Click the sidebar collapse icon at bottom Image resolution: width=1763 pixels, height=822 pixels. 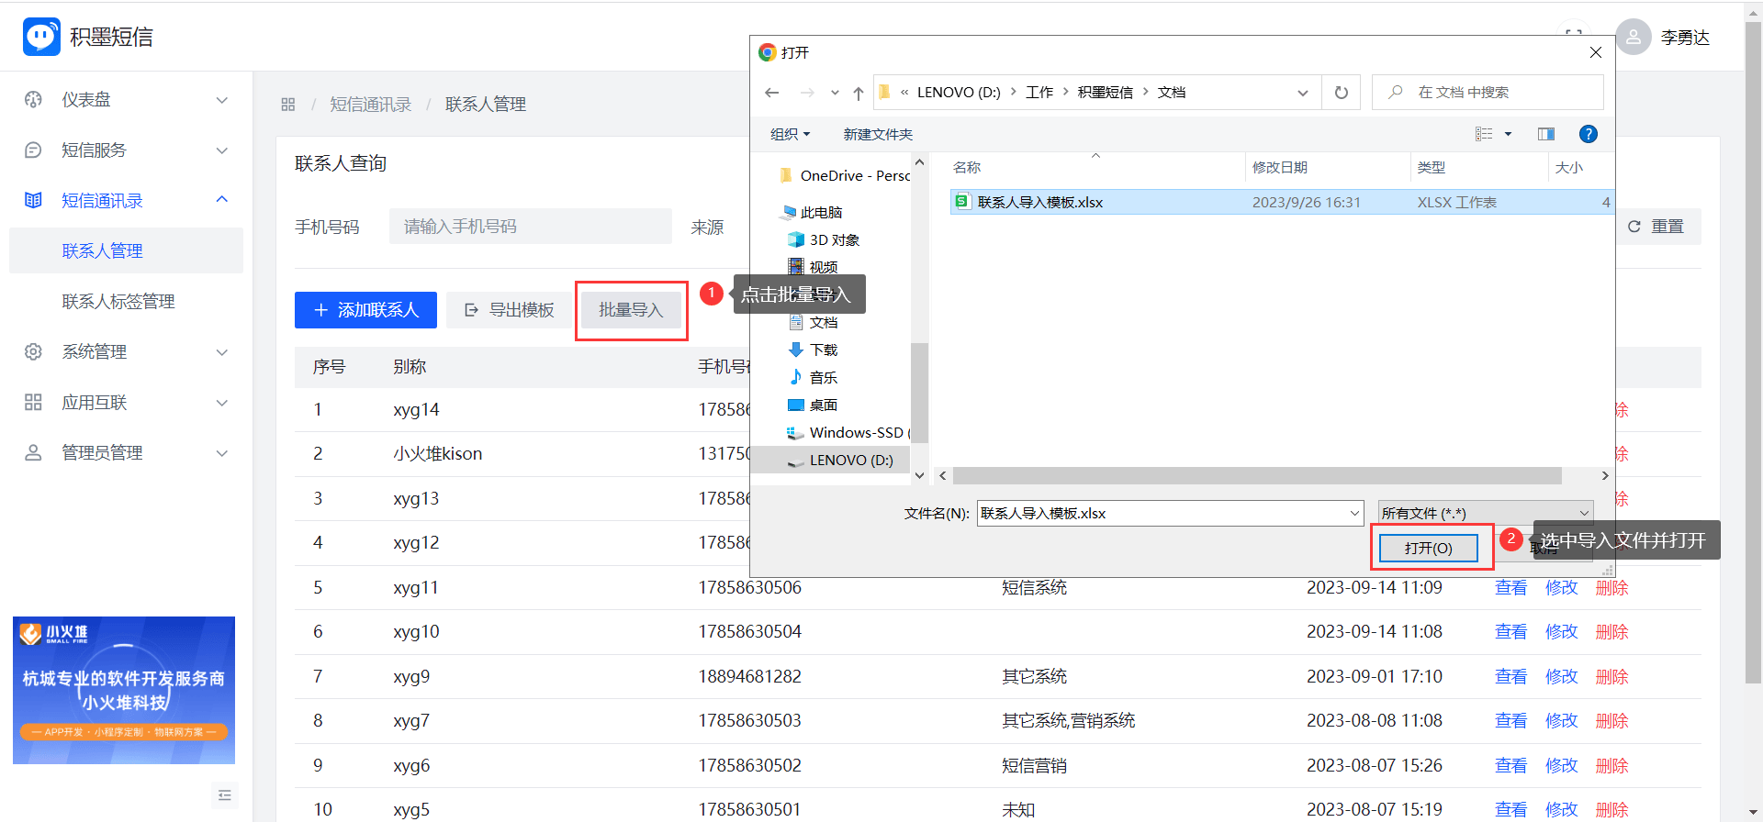pos(224,794)
